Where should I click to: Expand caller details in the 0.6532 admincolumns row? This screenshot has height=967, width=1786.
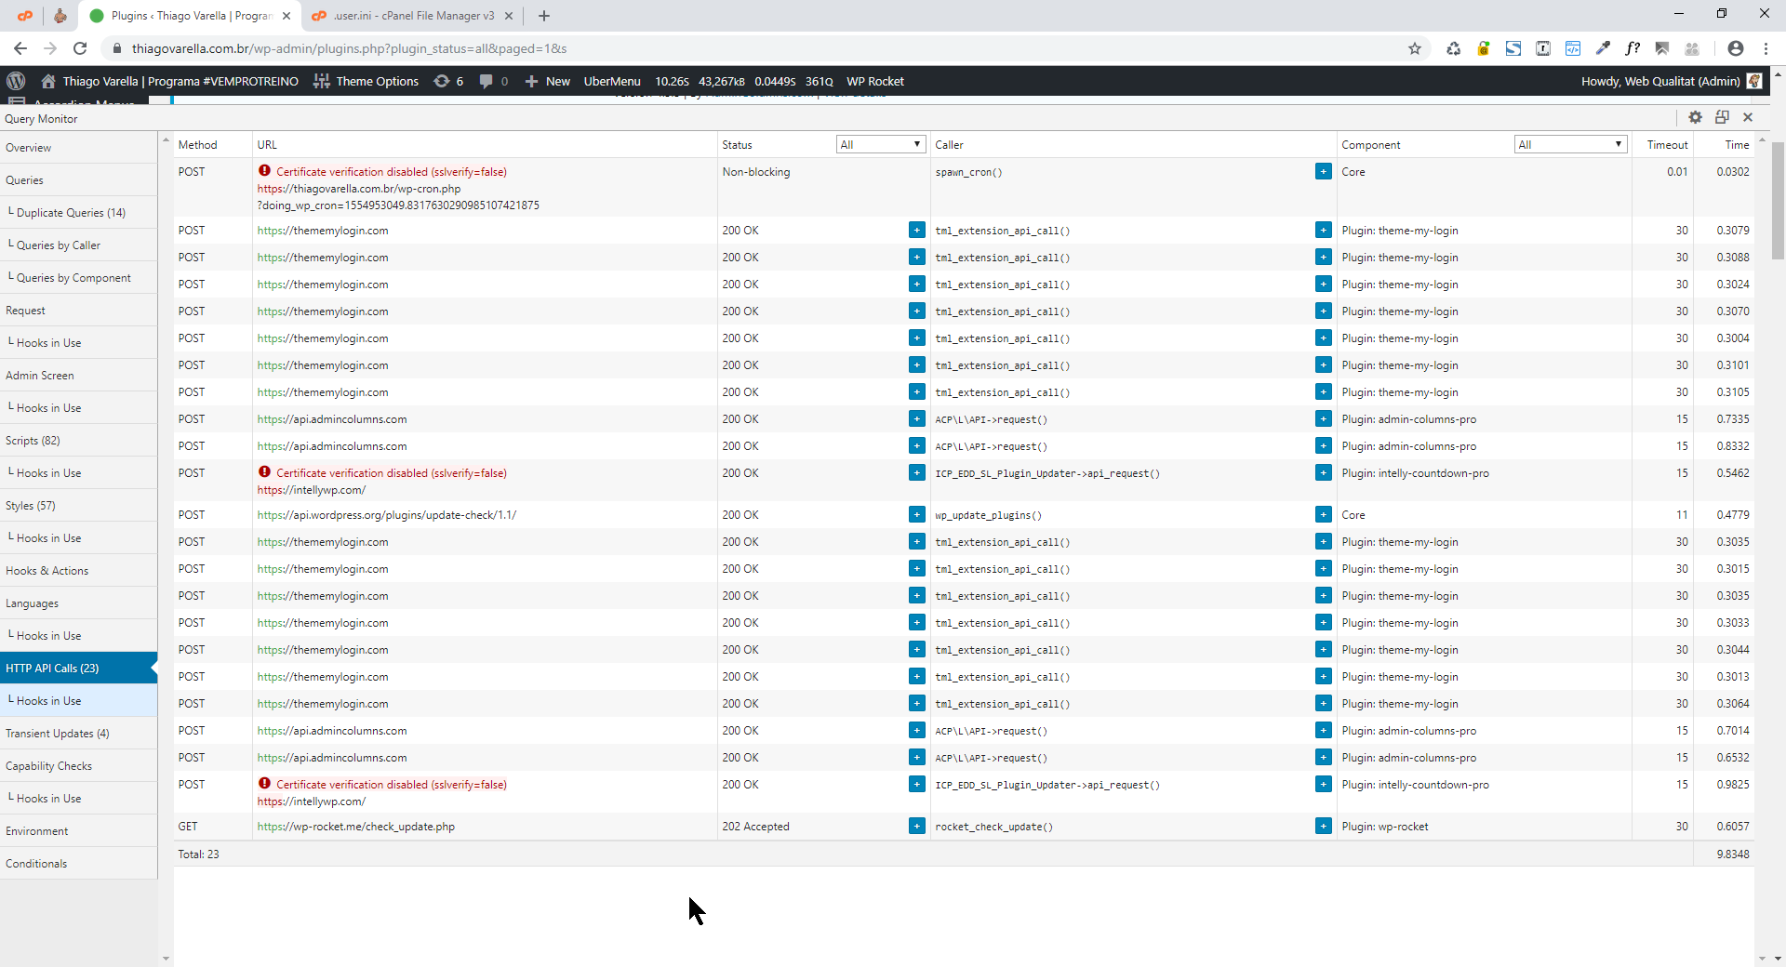[x=1324, y=757]
